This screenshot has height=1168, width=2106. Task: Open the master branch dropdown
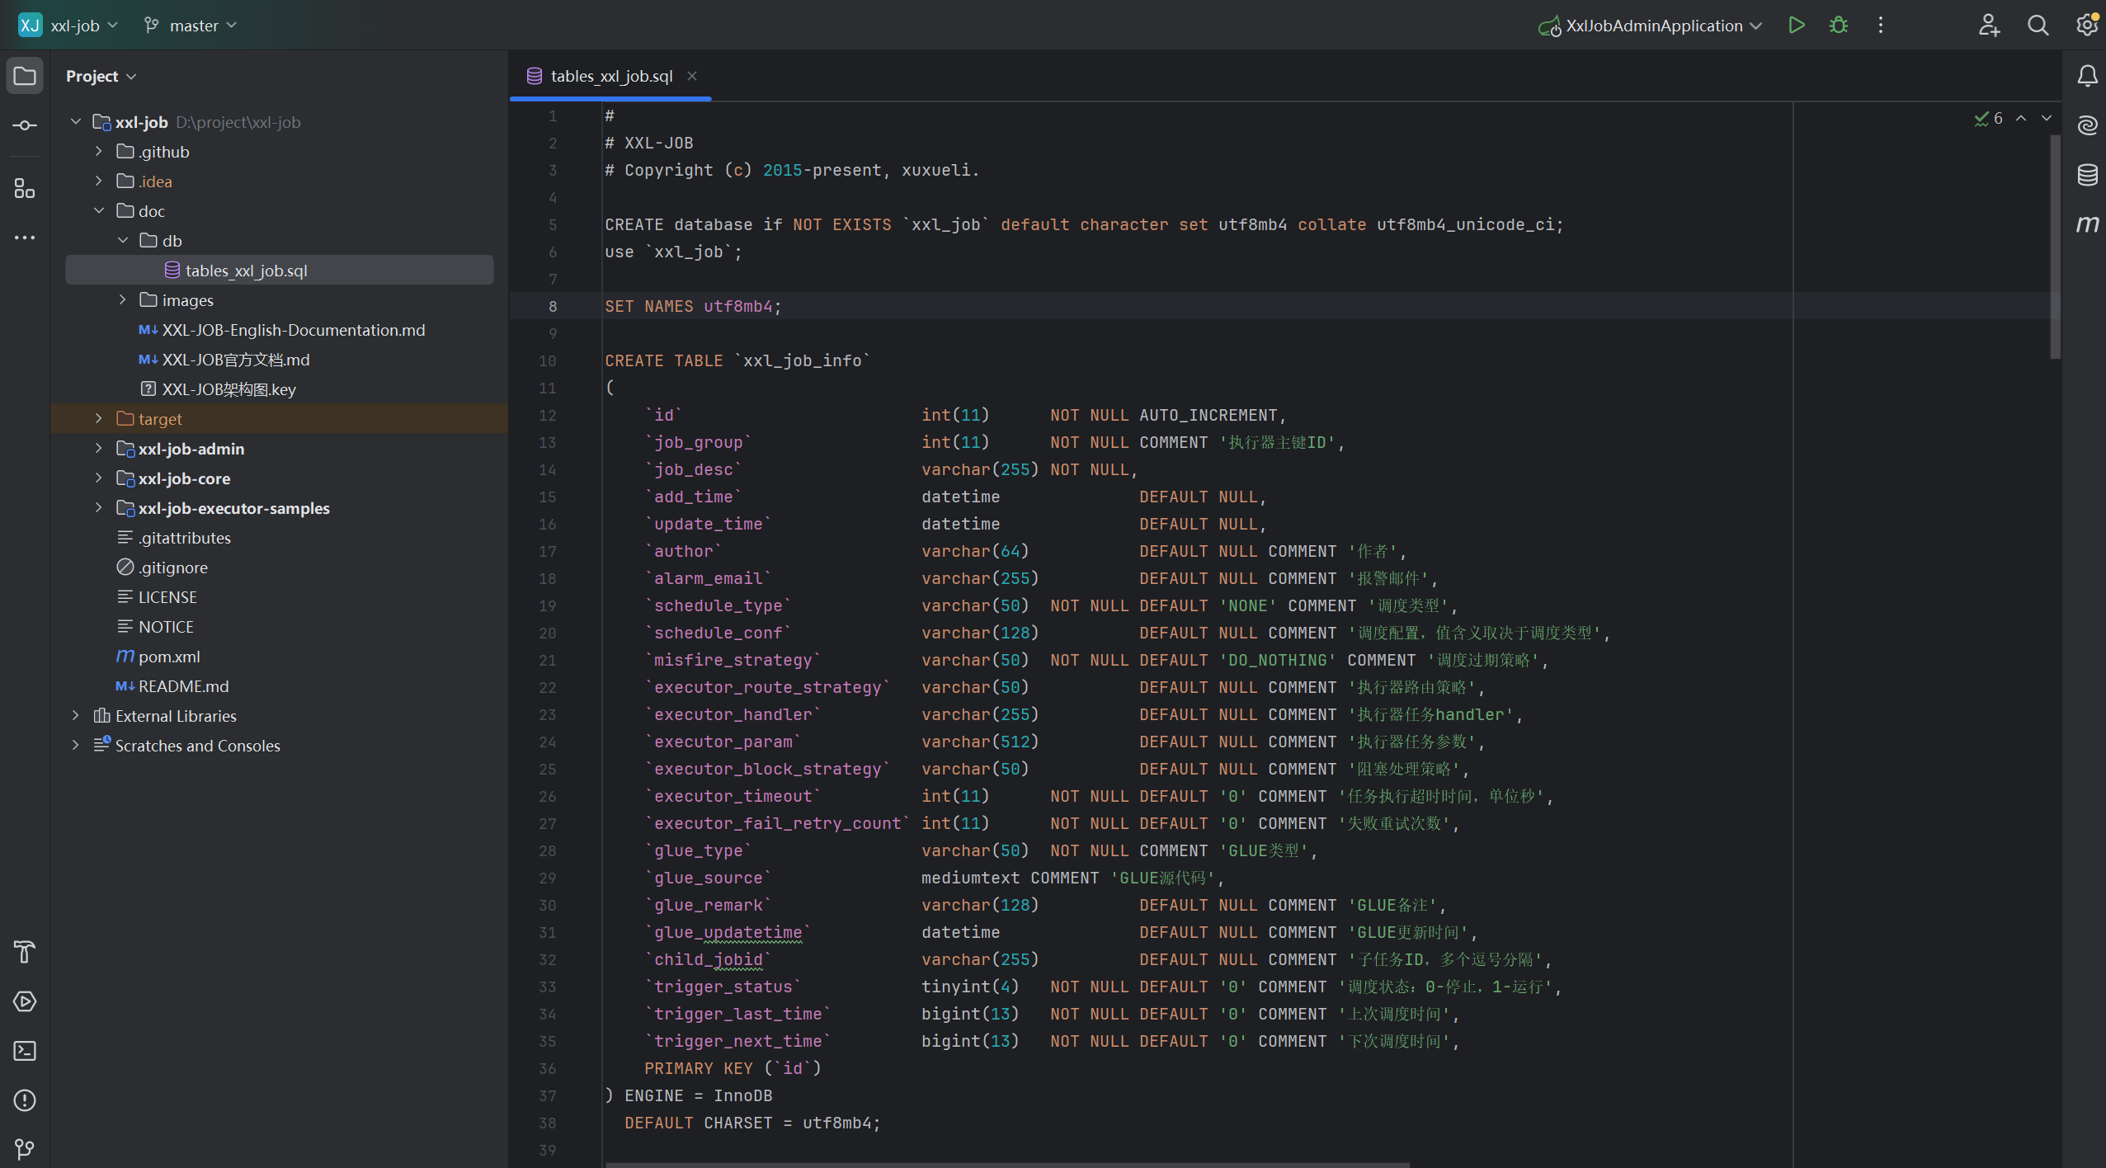pos(191,25)
